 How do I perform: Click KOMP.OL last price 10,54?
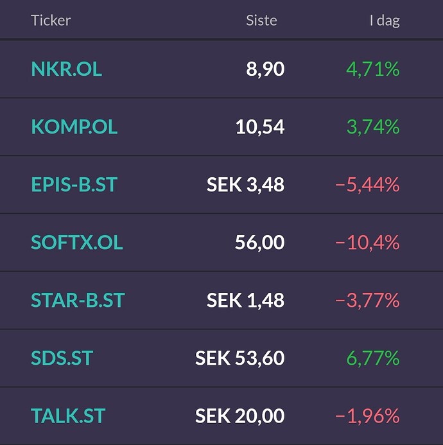point(260,127)
